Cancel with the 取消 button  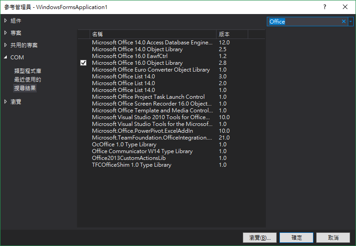click(x=333, y=237)
